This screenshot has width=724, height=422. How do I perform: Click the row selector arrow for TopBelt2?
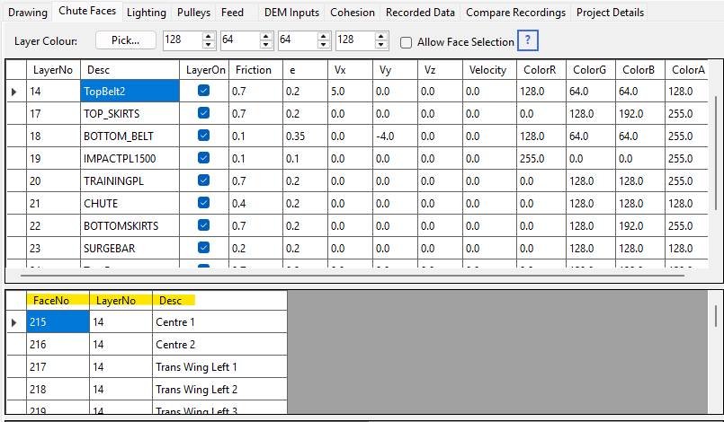15,92
